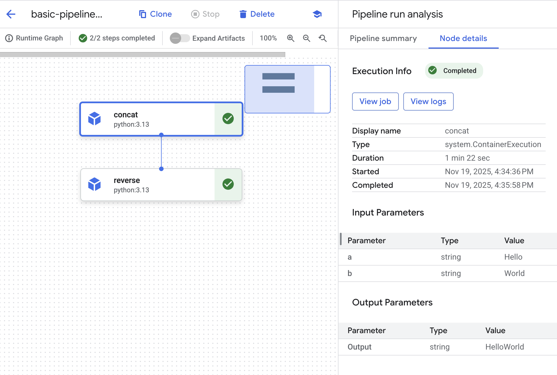Click the Stop button
557x375 pixels.
point(205,14)
